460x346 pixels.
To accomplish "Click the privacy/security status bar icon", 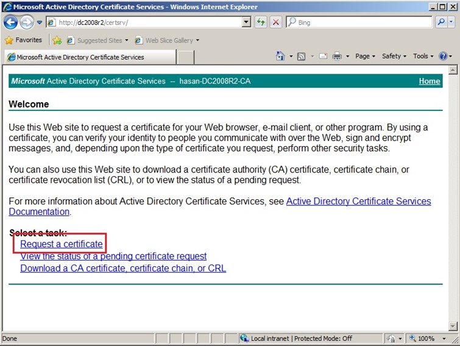I will click(391, 339).
